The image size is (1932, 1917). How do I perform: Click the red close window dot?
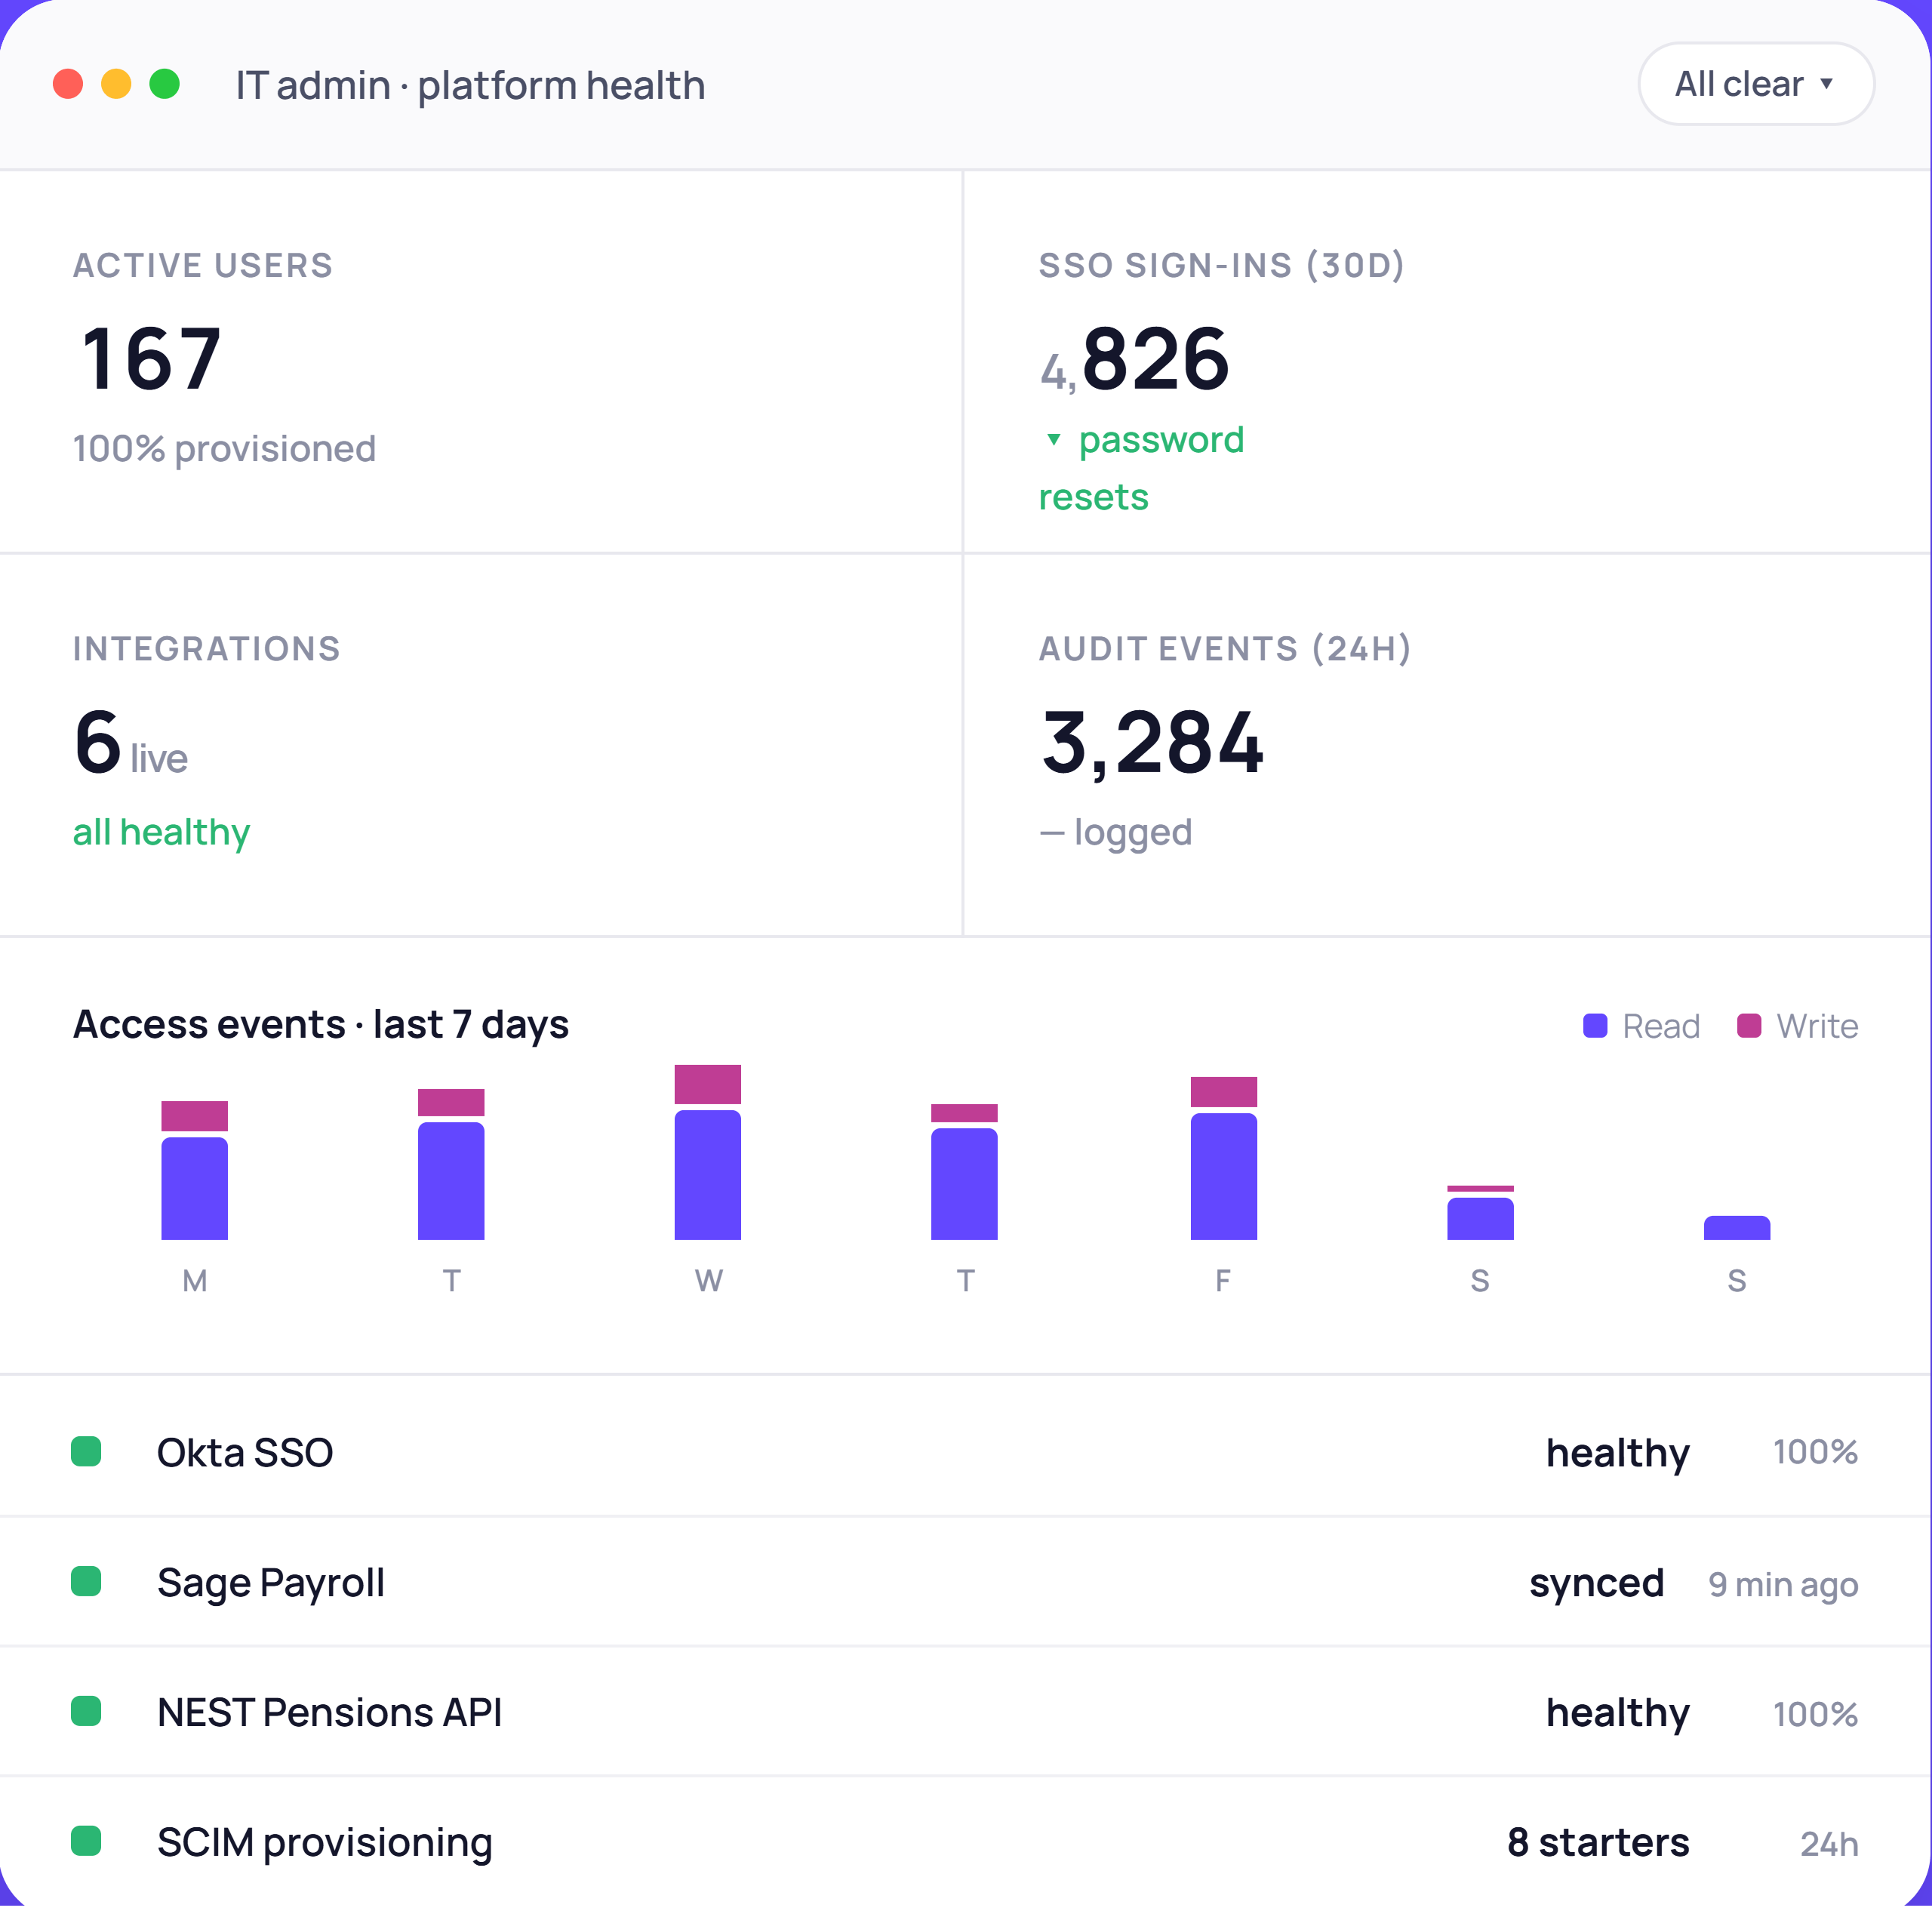click(68, 84)
